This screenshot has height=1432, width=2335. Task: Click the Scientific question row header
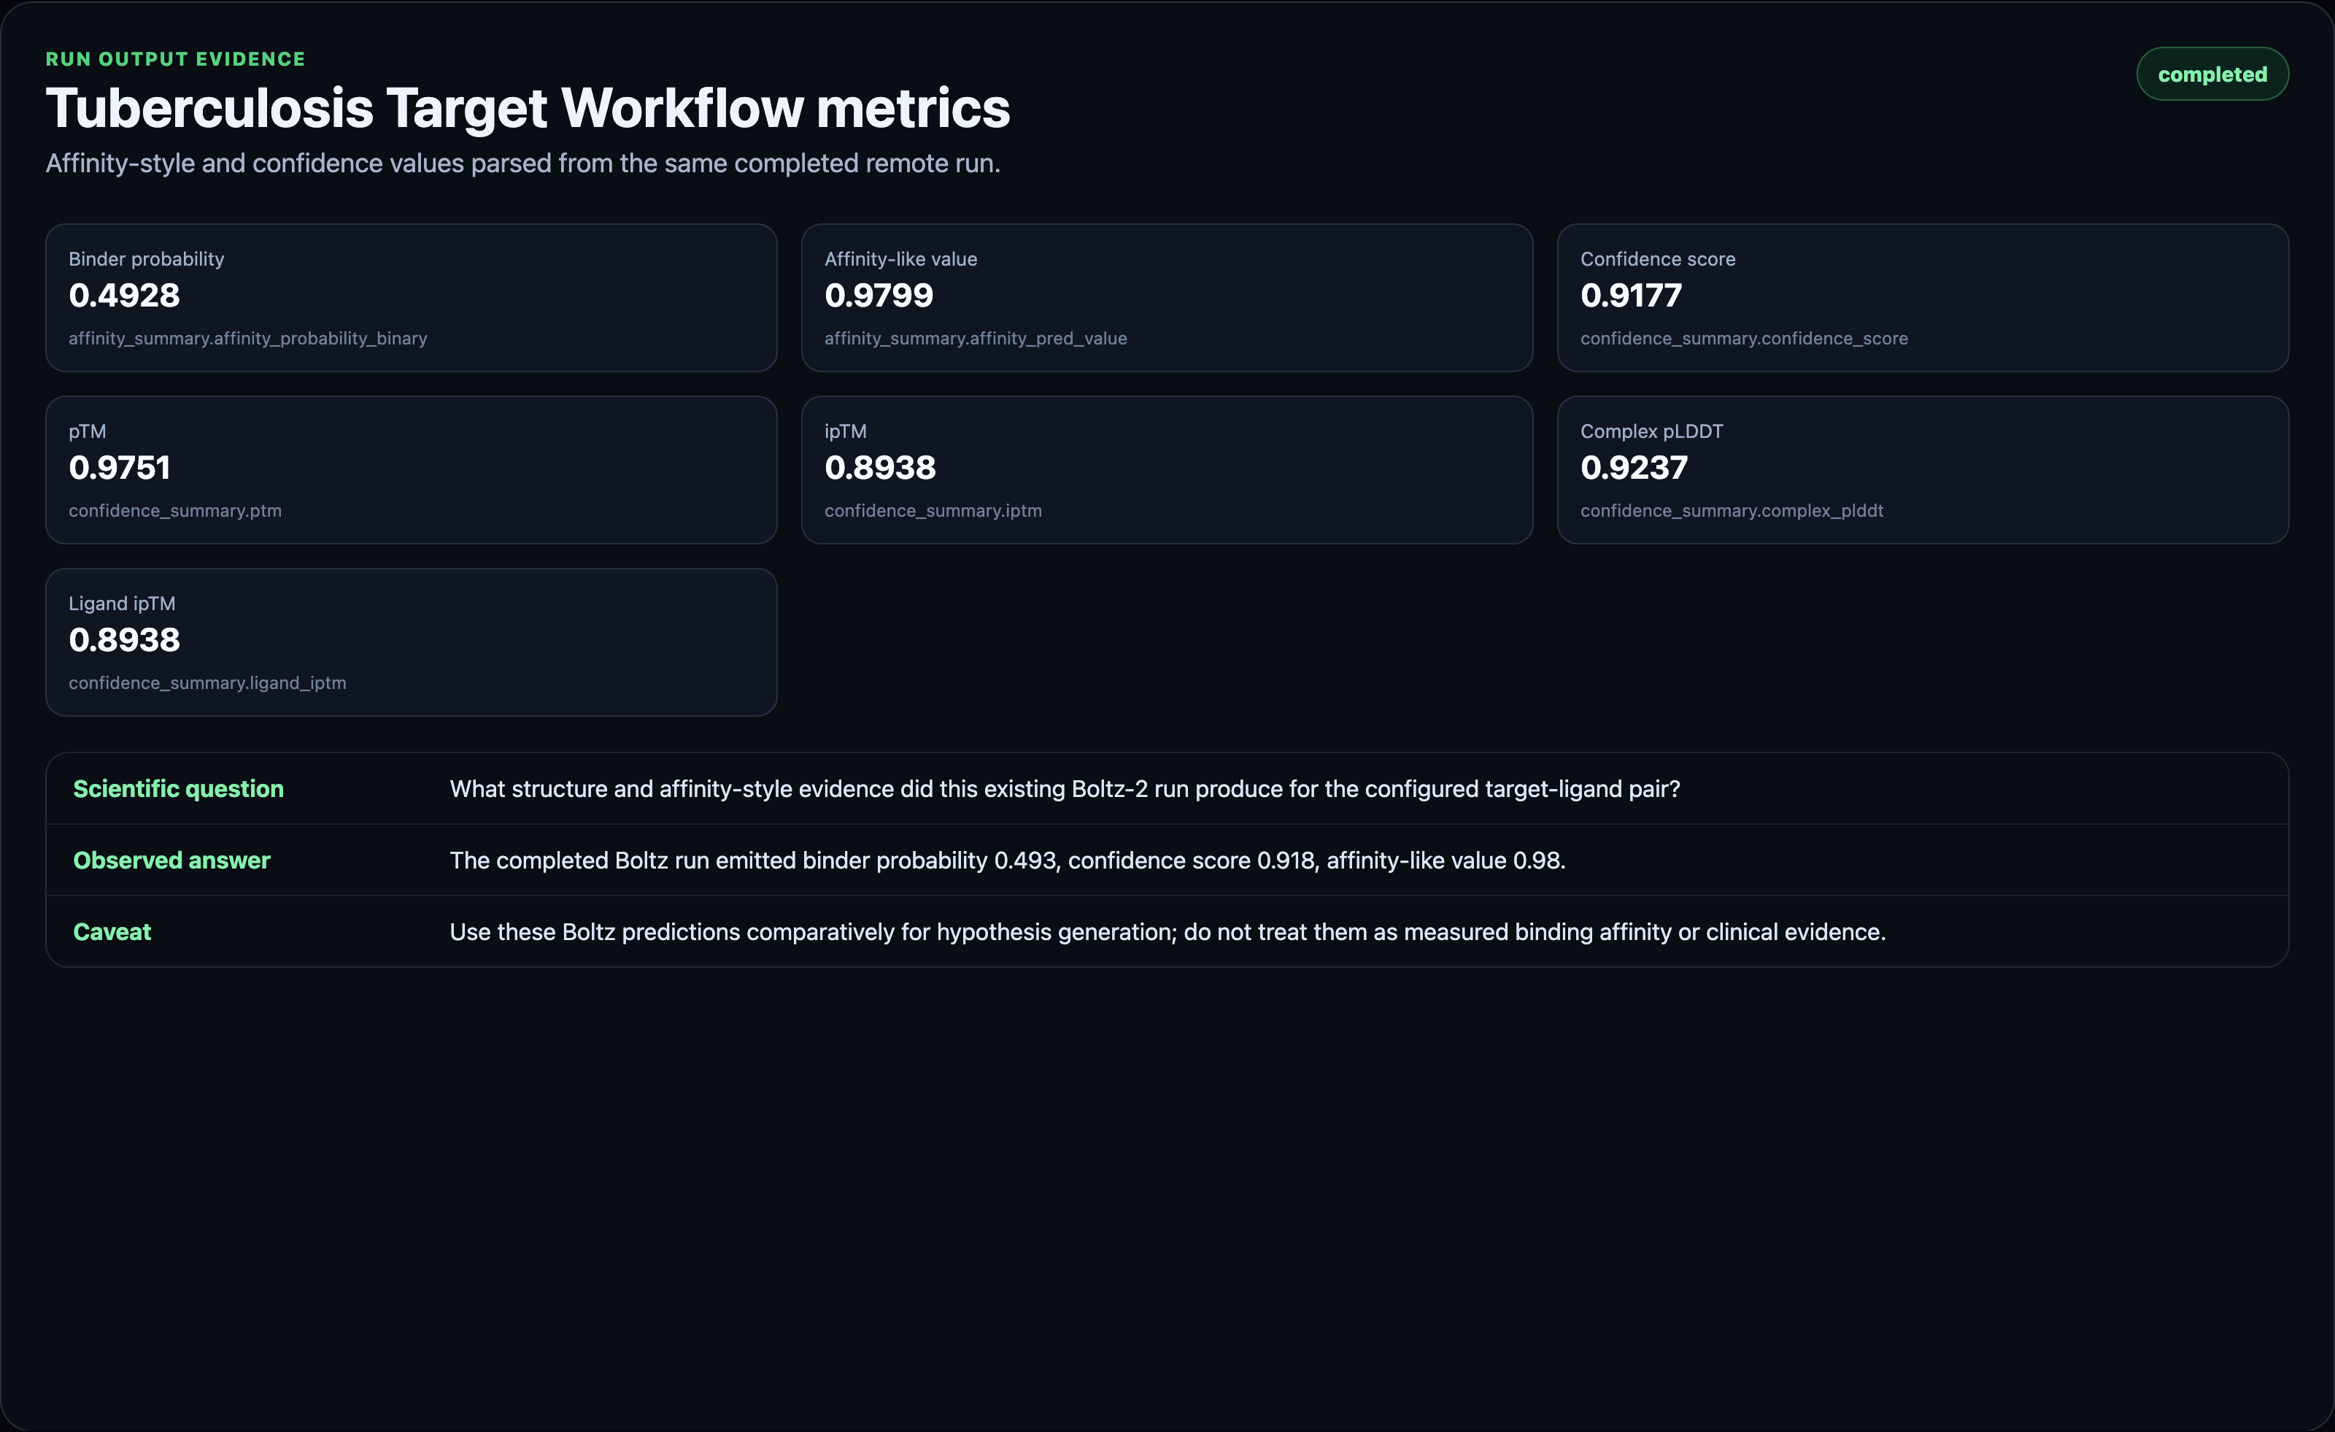point(178,788)
